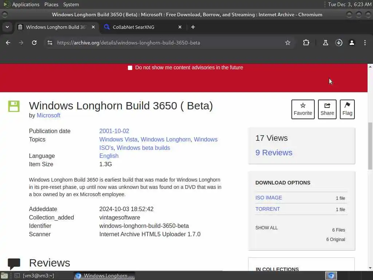Click the scrollbar up arrow
The height and width of the screenshot is (280, 373).
370,67
